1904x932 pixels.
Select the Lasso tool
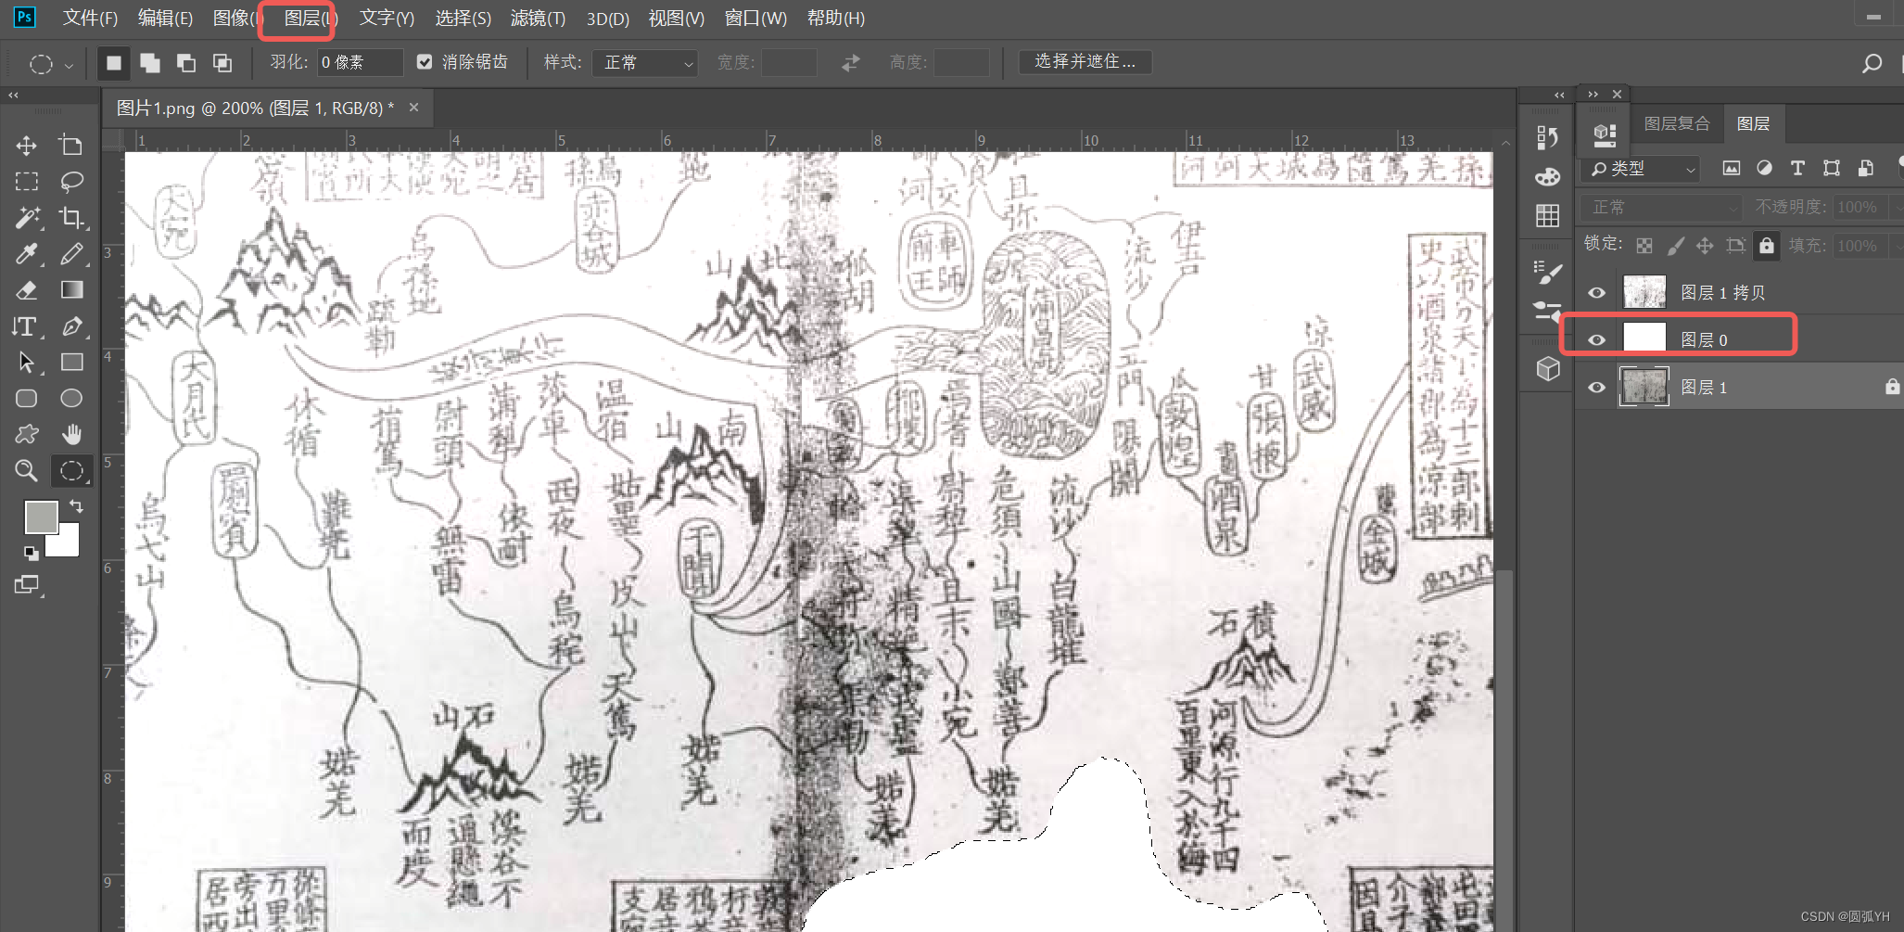[x=70, y=182]
